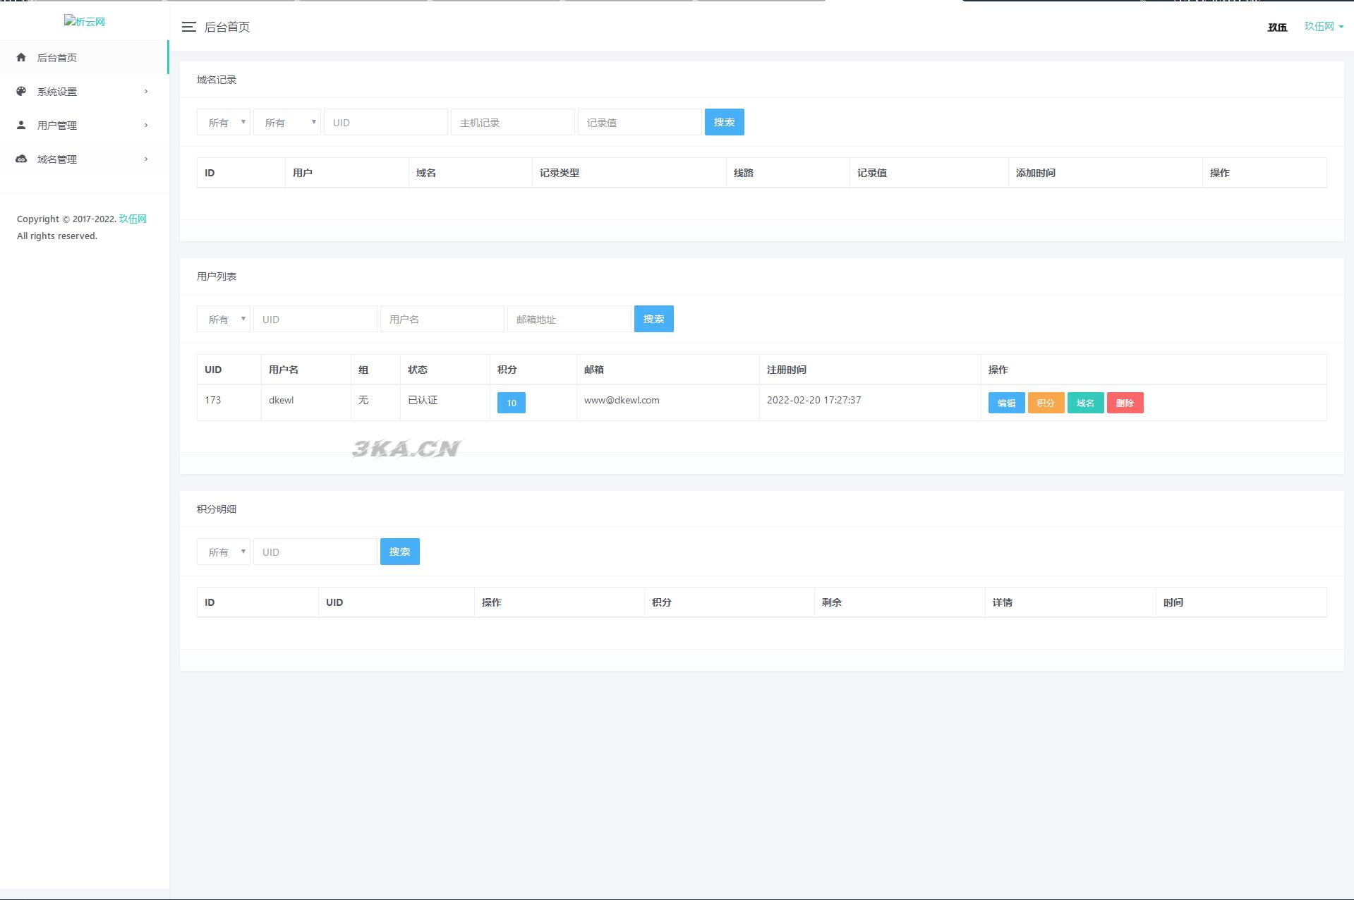Click the person icon for 用户管理
1354x900 pixels.
(x=21, y=125)
